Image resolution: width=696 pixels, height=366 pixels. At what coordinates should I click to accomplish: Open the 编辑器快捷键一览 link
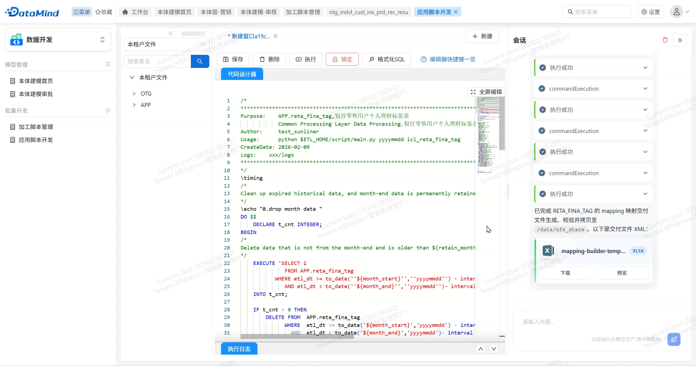(x=448, y=59)
